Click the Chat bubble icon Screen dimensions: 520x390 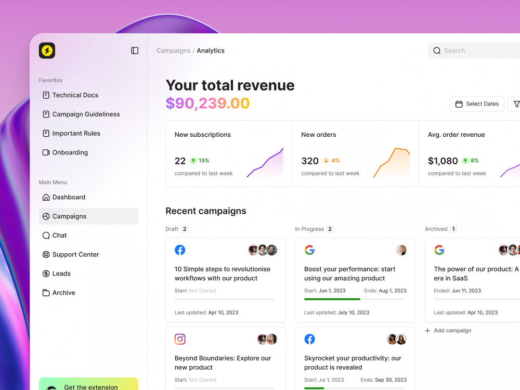(x=46, y=236)
